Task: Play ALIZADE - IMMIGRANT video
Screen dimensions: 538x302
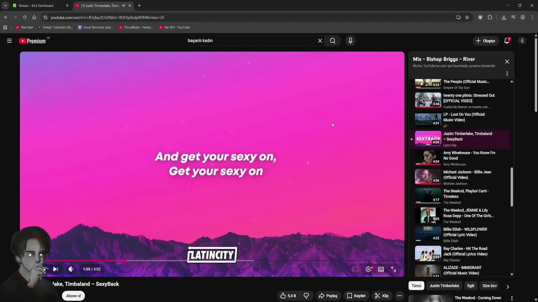Action: 460,271
